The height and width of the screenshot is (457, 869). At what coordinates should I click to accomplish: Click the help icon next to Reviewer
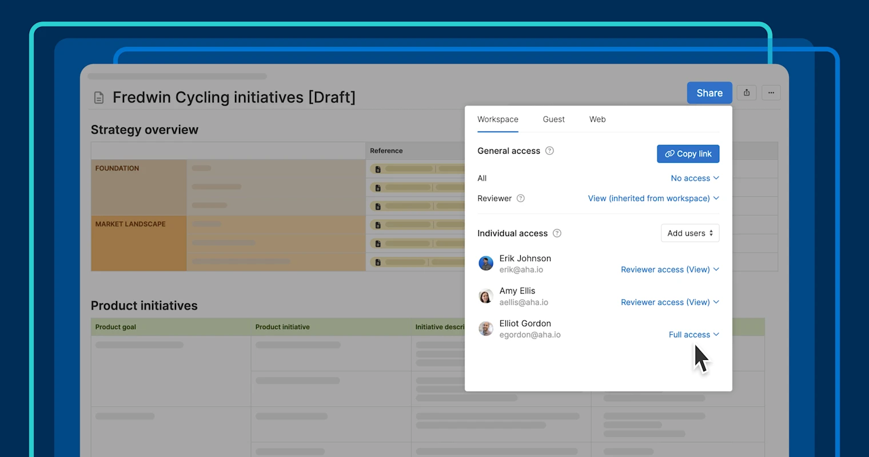(520, 198)
